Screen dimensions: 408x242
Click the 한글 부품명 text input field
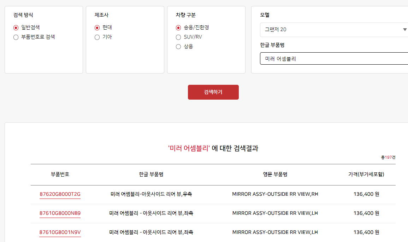(332, 58)
